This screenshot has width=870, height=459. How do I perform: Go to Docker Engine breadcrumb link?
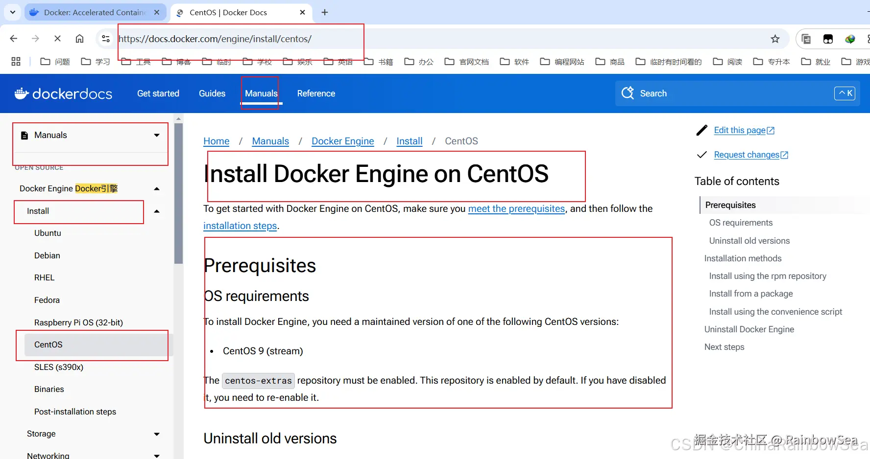(x=343, y=141)
